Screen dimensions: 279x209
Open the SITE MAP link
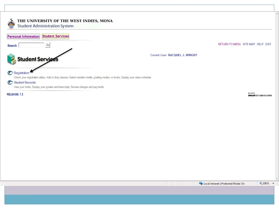coord(249,44)
